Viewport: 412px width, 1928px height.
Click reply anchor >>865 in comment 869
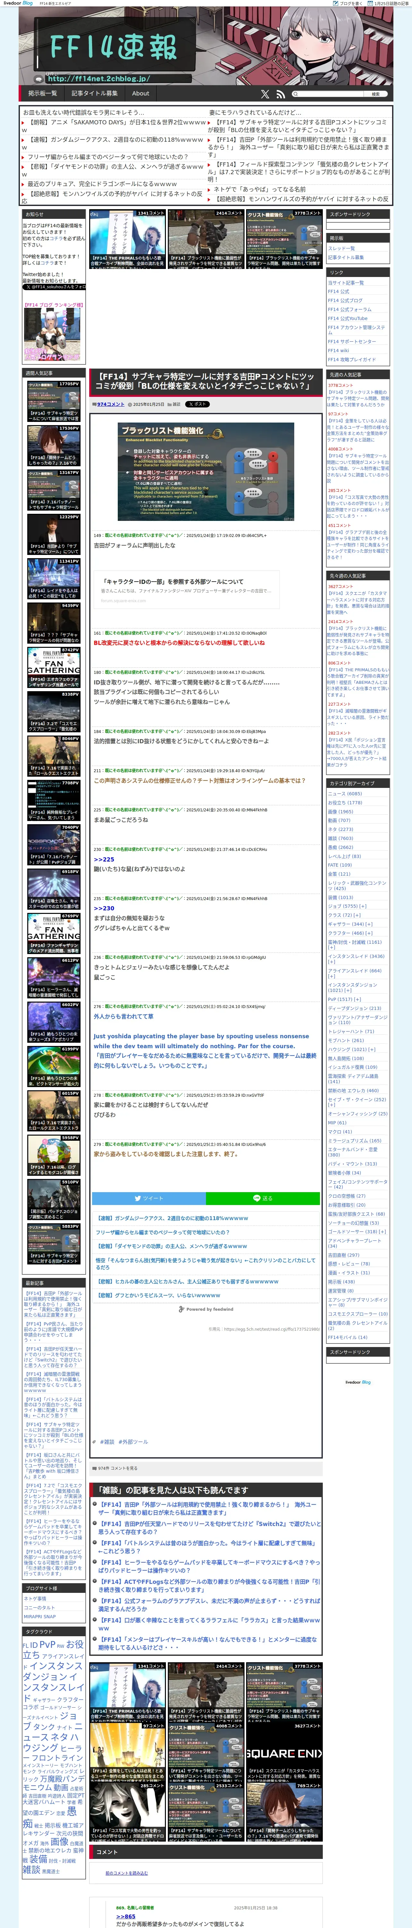click(125, 1916)
